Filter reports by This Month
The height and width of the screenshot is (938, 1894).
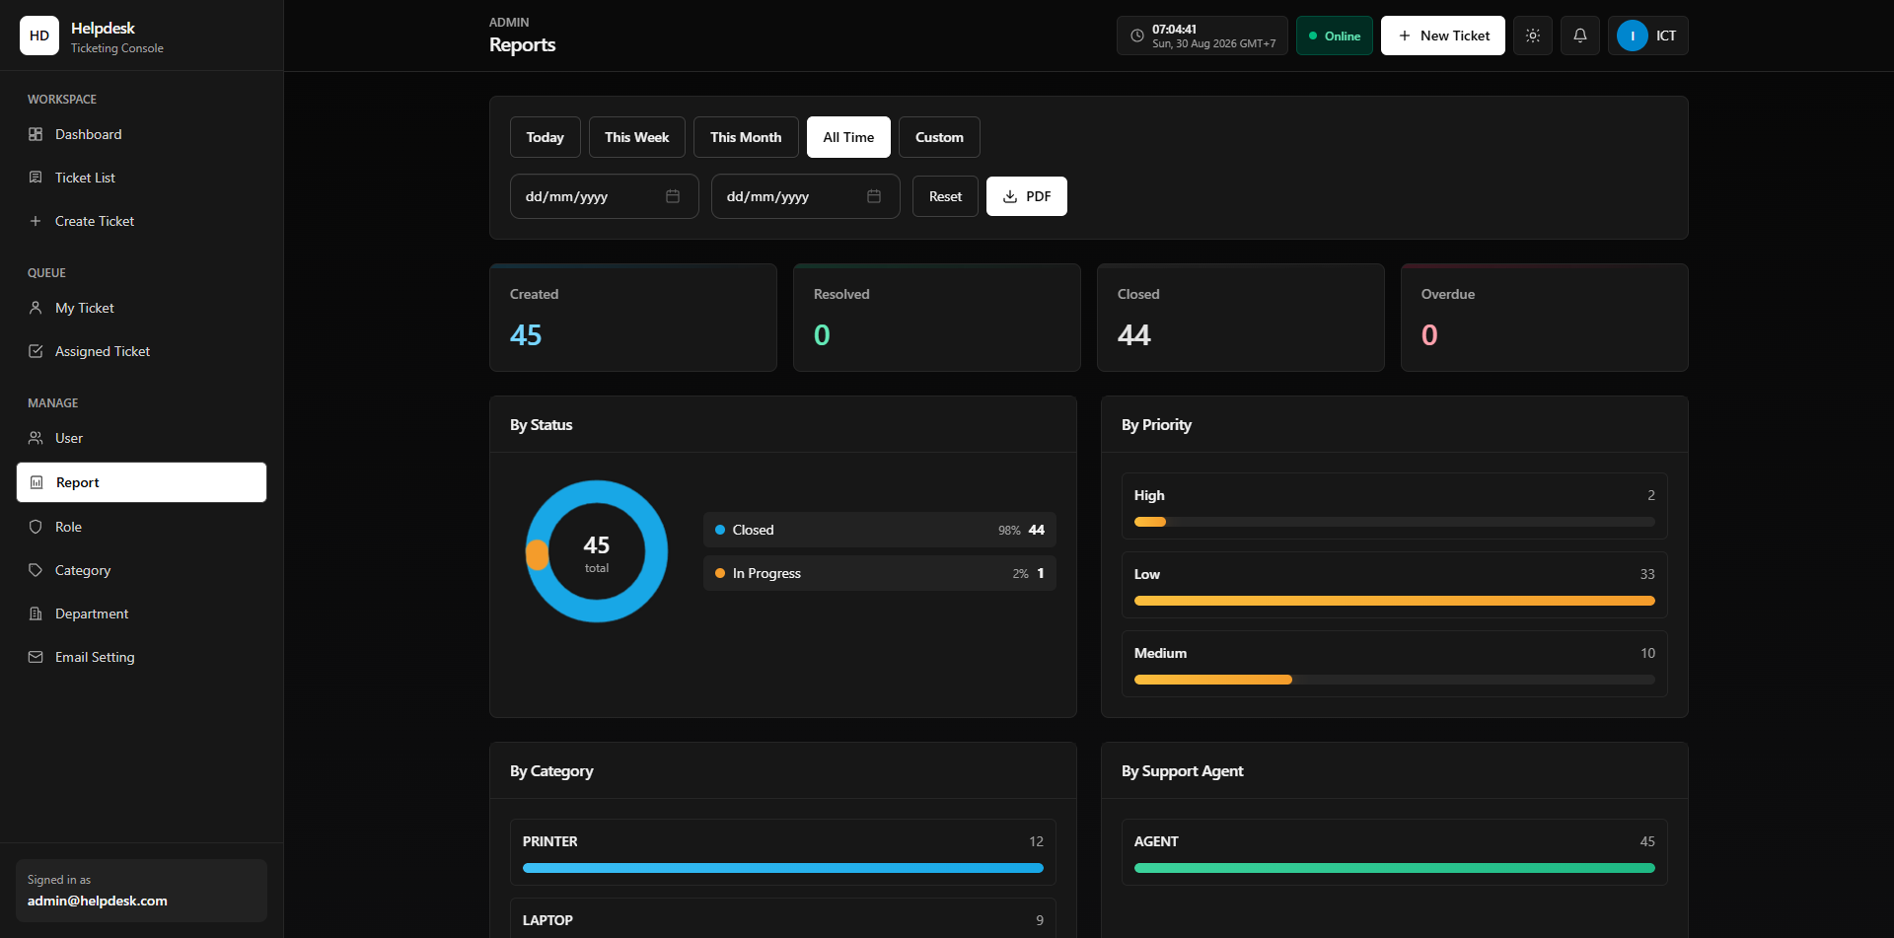(x=746, y=137)
